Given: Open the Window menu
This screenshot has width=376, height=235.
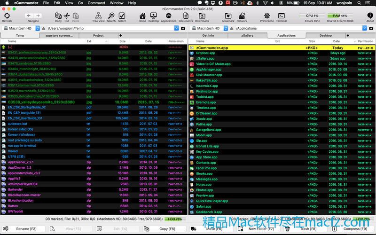Looking at the screenshot, I should tap(117, 3).
